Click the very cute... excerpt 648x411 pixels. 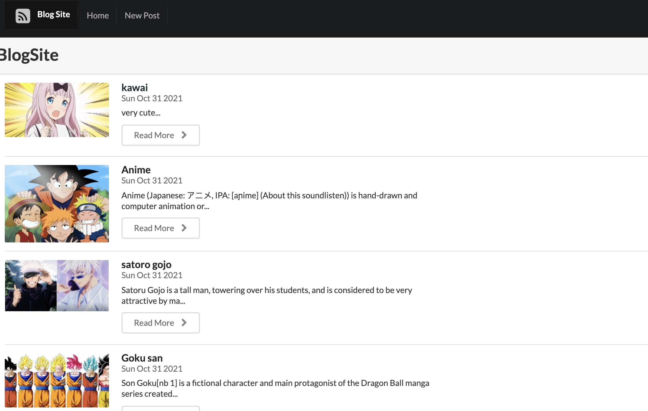point(141,113)
